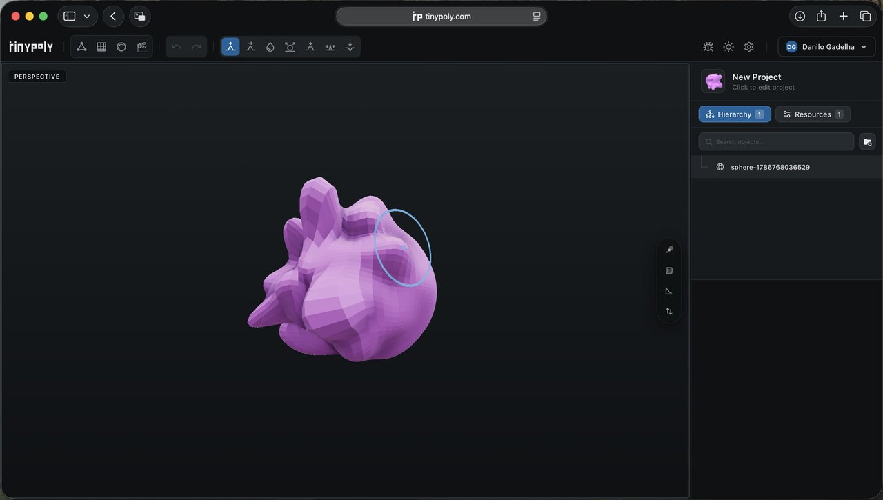Open a new Safari tab with plus
The height and width of the screenshot is (500, 883).
click(x=844, y=17)
